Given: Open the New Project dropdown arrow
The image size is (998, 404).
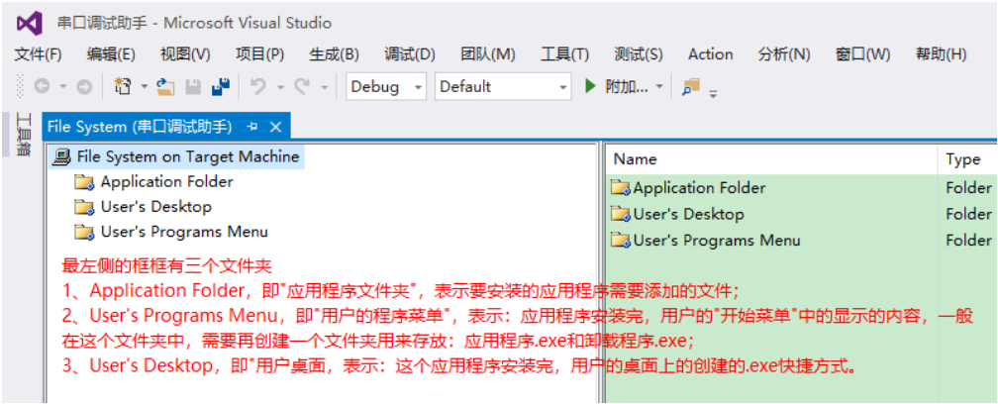Looking at the screenshot, I should point(144,86).
